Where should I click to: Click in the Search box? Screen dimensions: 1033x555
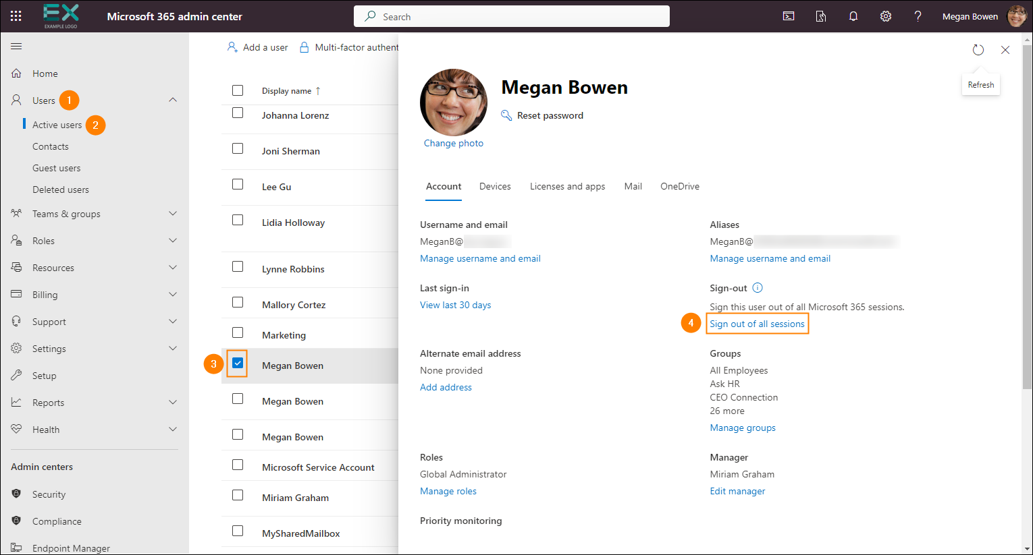(x=512, y=16)
